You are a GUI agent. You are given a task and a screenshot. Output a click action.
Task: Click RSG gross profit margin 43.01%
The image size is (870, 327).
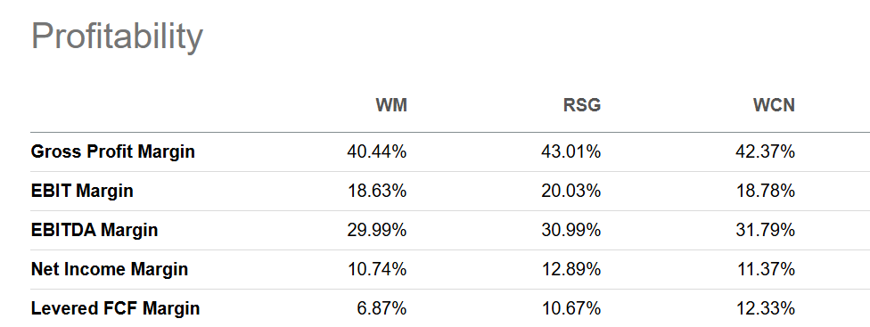[570, 151]
